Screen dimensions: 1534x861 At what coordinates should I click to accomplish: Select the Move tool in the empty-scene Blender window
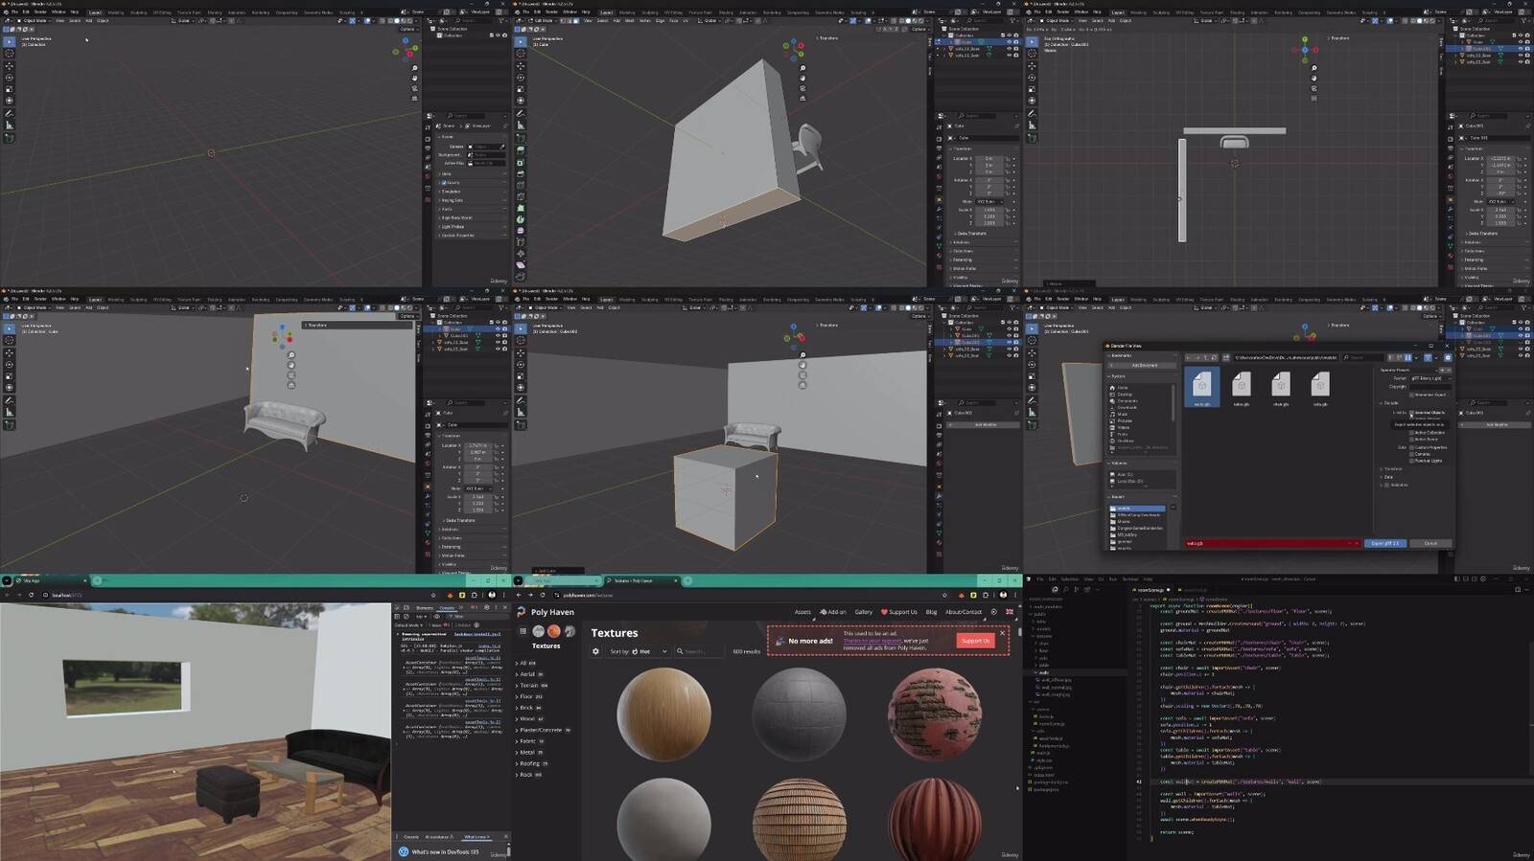tap(10, 65)
